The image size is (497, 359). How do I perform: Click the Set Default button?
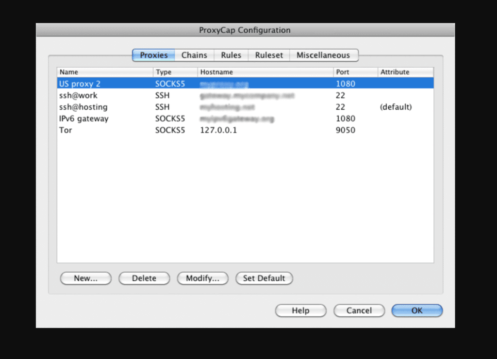(264, 278)
